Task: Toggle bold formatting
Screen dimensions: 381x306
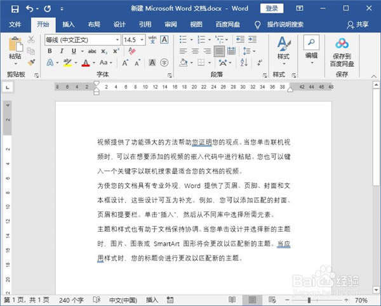Action: pyautogui.click(x=50, y=51)
